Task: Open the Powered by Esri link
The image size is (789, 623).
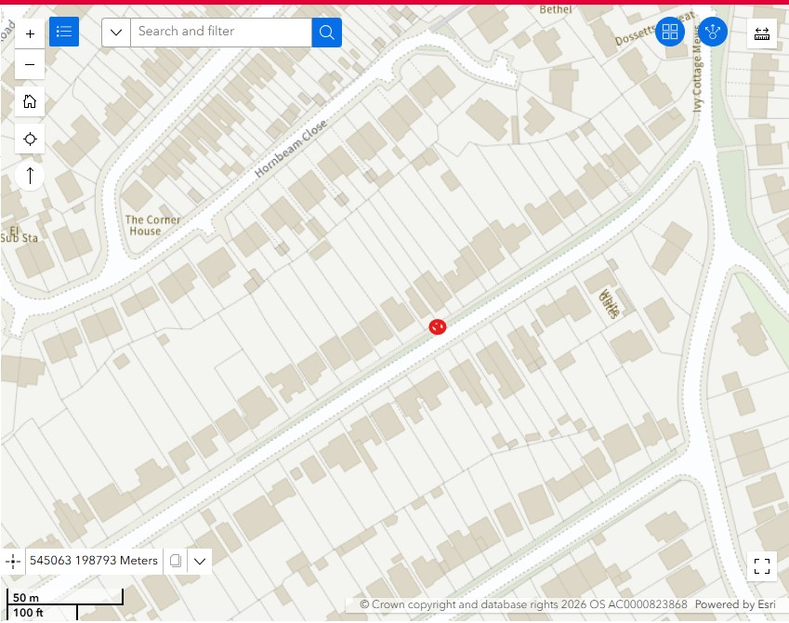Action: tap(735, 604)
